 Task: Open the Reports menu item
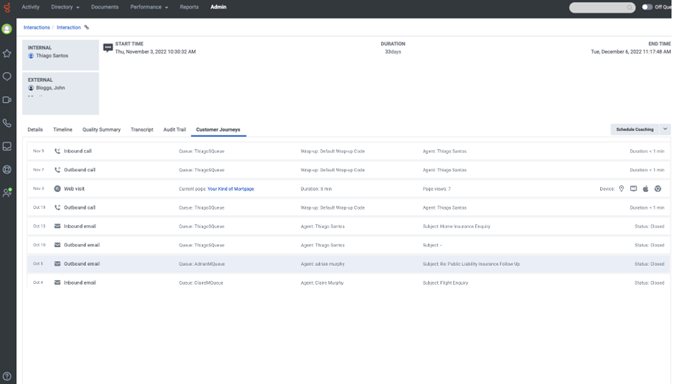(x=189, y=7)
